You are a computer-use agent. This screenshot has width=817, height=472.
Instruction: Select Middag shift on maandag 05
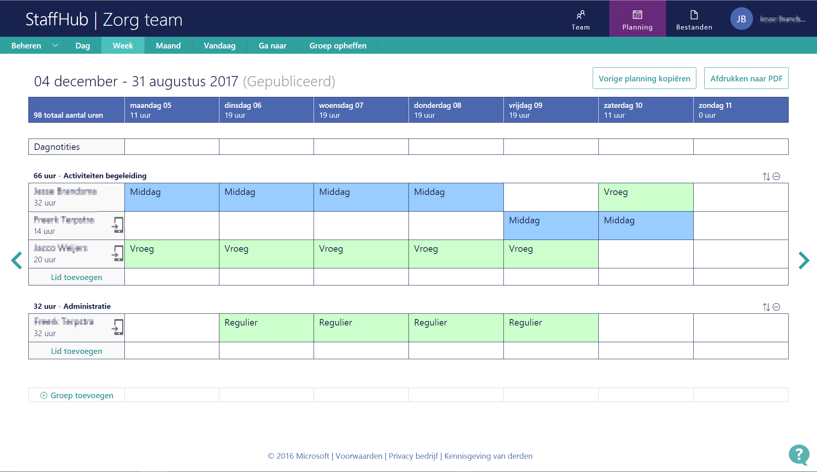[172, 197]
